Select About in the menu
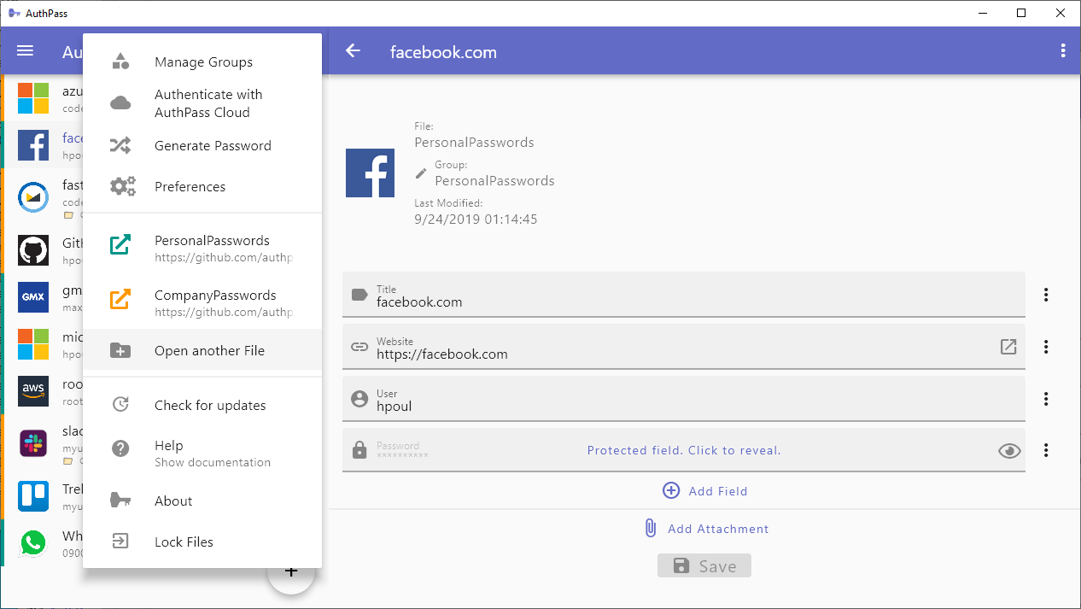The height and width of the screenshot is (609, 1081). coord(202,501)
